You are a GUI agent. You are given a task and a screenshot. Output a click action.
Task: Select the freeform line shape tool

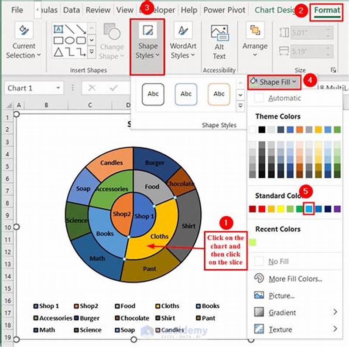[69, 51]
